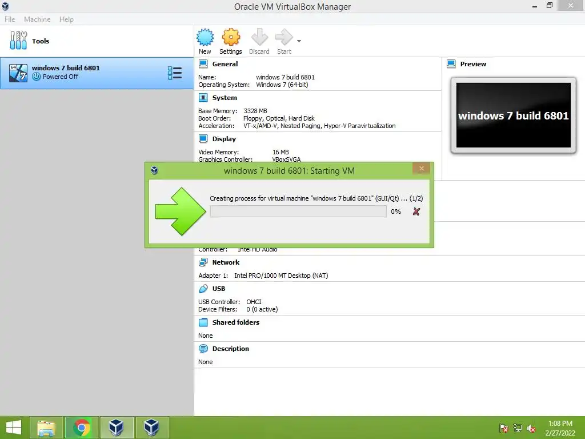Click the Powered Off status text
Screen dimensions: 585x439
coord(61,77)
